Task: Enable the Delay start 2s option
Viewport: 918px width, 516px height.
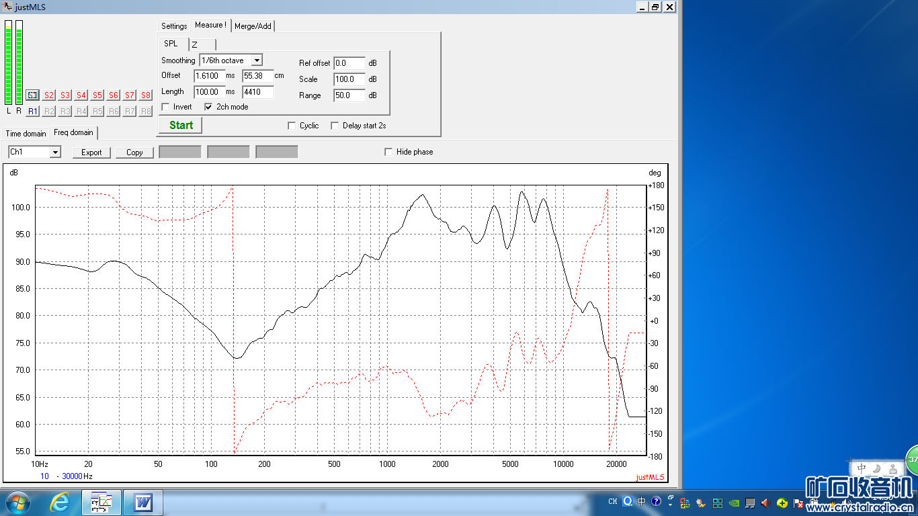Action: [x=335, y=126]
